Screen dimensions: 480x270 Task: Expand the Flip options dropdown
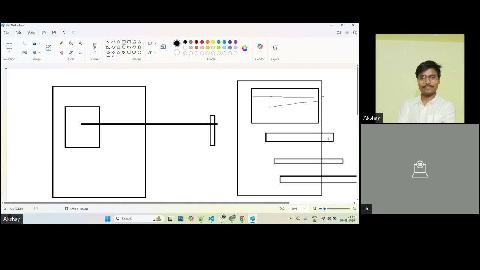coord(39,52)
